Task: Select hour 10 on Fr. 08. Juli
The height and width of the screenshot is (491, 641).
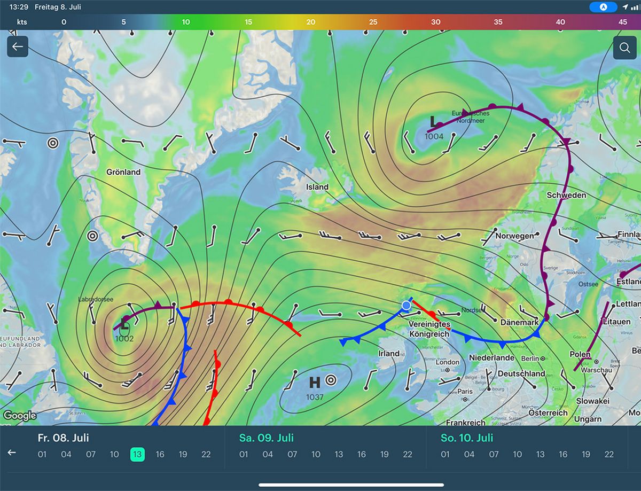Action: click(114, 454)
